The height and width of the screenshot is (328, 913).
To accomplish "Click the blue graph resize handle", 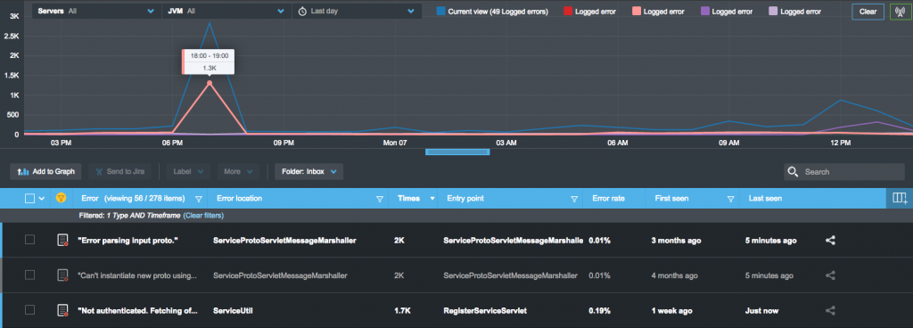I will click(x=457, y=152).
